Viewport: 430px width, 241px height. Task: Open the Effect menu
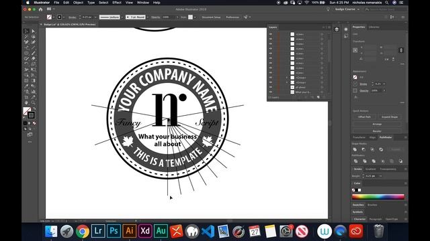(117, 3)
